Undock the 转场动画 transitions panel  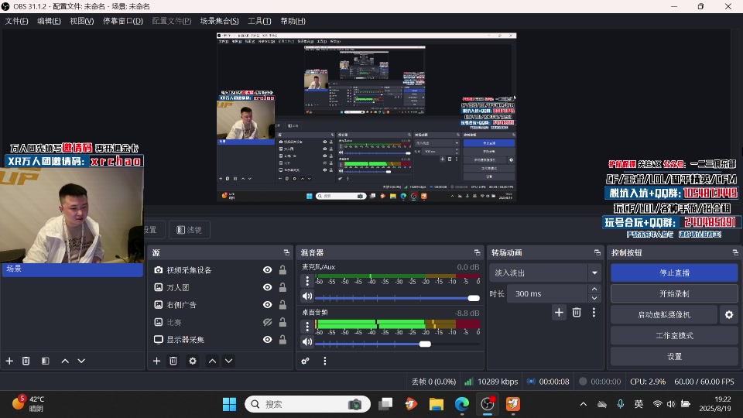(597, 252)
